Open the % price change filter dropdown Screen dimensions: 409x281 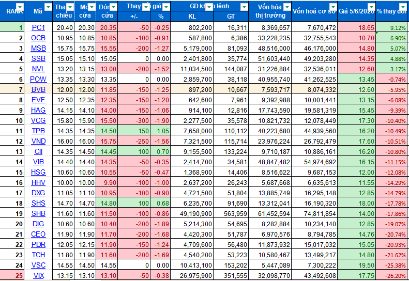click(x=166, y=7)
